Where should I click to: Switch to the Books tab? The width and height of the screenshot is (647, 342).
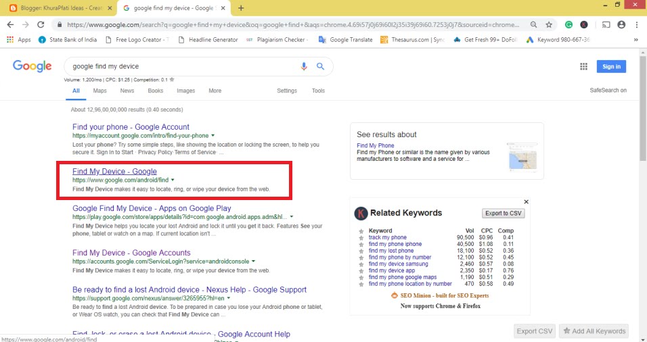(x=156, y=91)
